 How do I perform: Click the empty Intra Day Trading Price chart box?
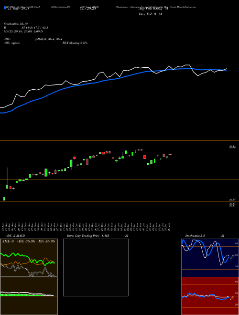96,267
